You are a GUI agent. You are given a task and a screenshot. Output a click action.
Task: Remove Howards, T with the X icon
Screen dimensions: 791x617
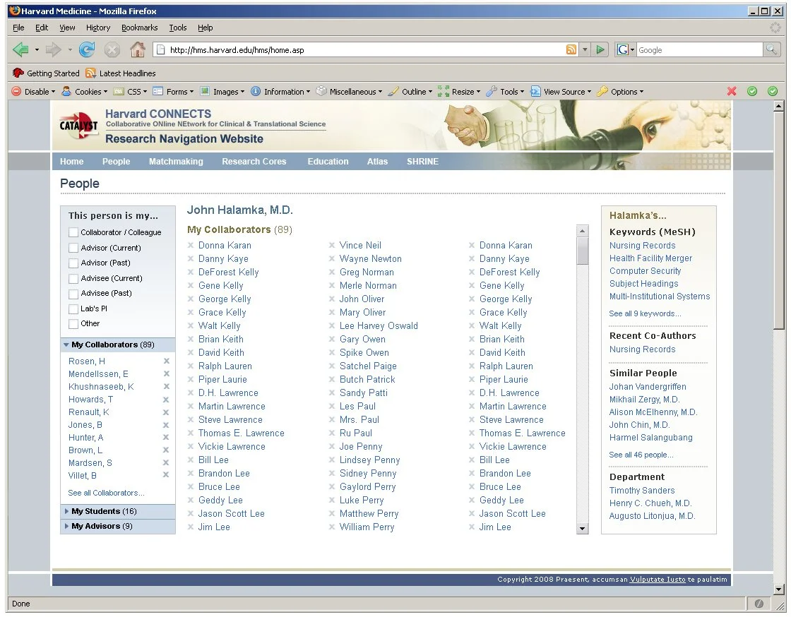point(166,400)
